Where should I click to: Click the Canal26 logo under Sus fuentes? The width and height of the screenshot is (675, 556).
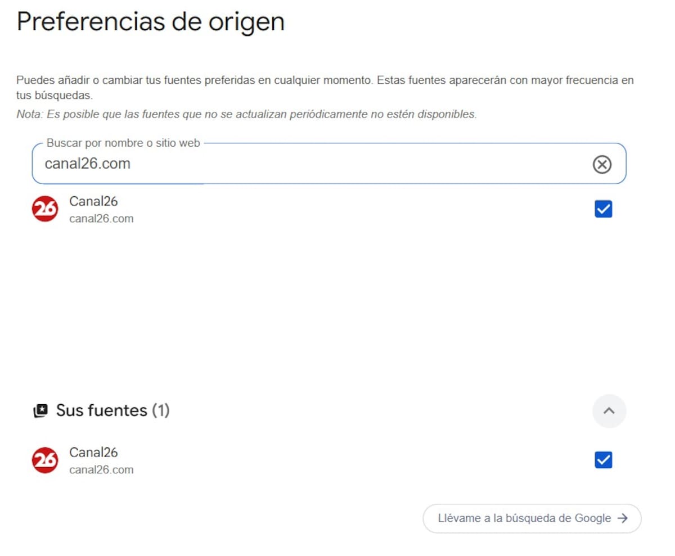click(x=45, y=460)
